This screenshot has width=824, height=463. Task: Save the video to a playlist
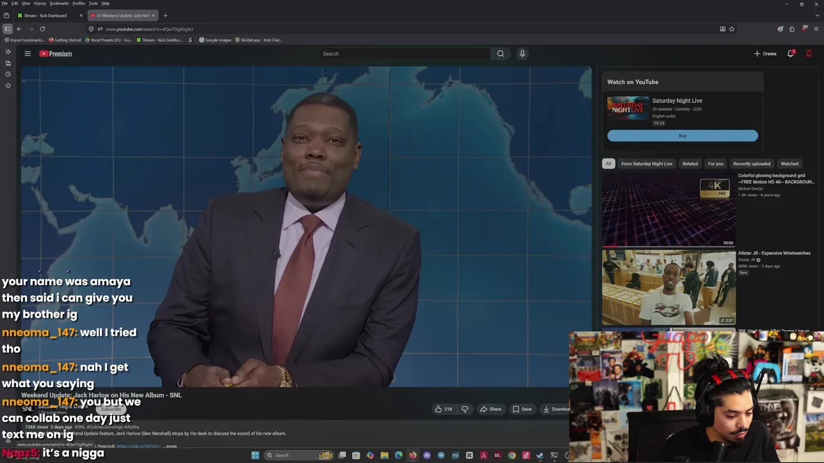(x=522, y=409)
